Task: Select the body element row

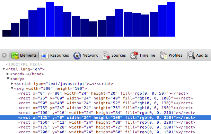Action: pyautogui.click(x=17, y=79)
